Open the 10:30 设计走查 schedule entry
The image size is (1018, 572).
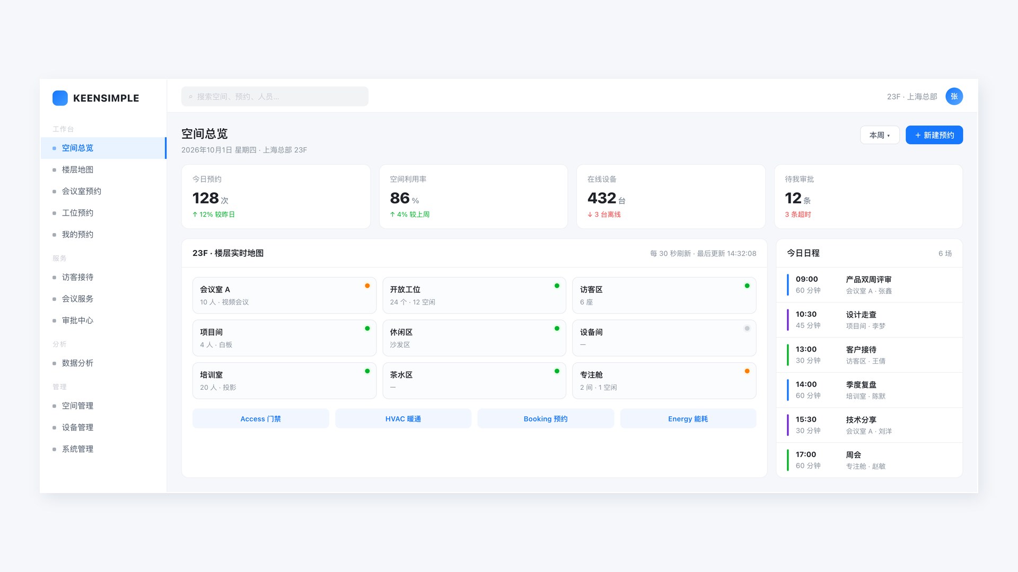click(869, 320)
